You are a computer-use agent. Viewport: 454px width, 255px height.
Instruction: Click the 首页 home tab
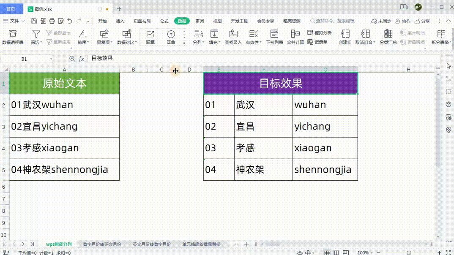point(11,9)
